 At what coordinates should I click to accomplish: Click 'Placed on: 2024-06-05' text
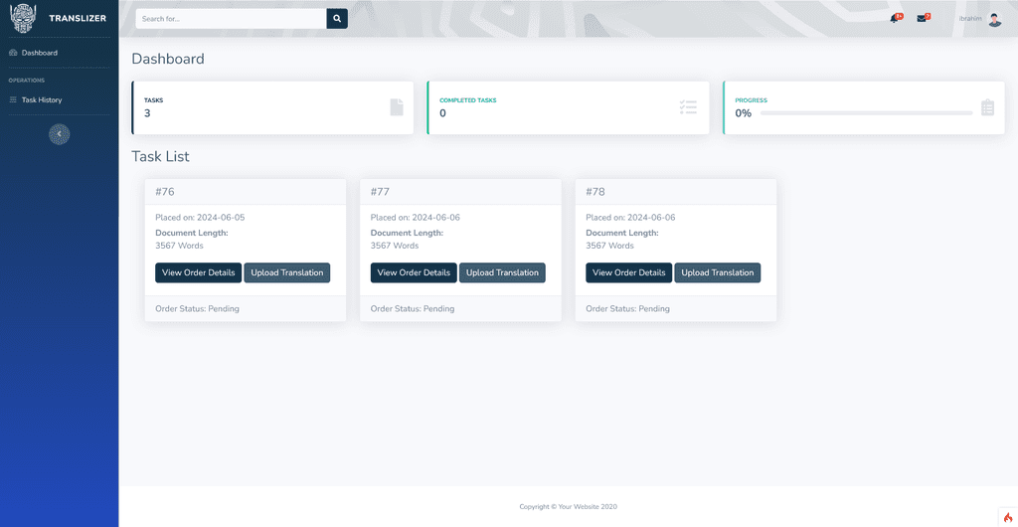(200, 218)
